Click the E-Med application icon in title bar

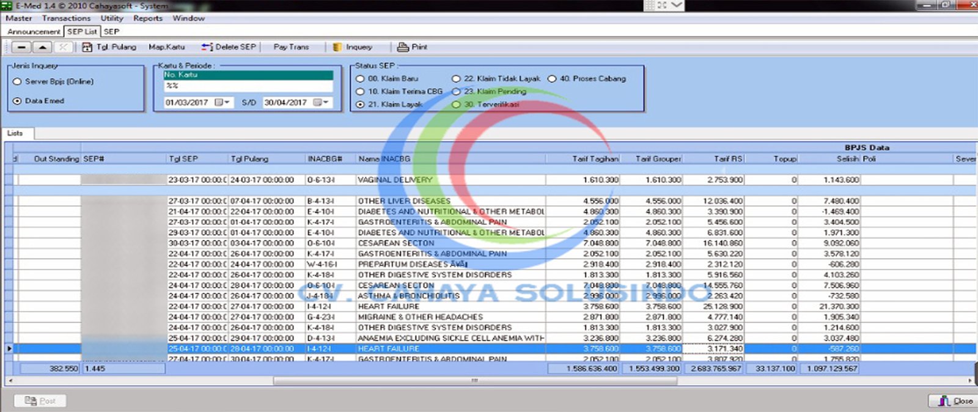click(7, 6)
